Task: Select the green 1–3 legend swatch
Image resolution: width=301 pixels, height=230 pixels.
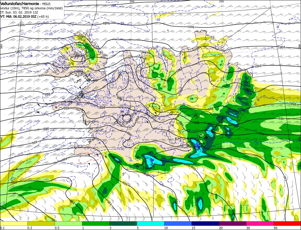Action: pyautogui.click(x=96, y=223)
